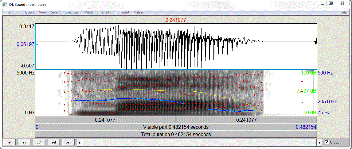The height and width of the screenshot is (149, 352).
Task: Click the 500 Hz pitch ceiling label
Action: click(x=325, y=73)
